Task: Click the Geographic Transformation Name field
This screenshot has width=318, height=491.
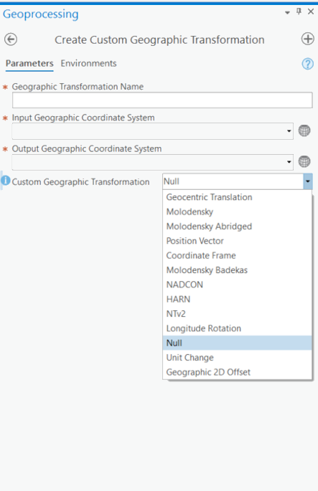Action: (162, 100)
